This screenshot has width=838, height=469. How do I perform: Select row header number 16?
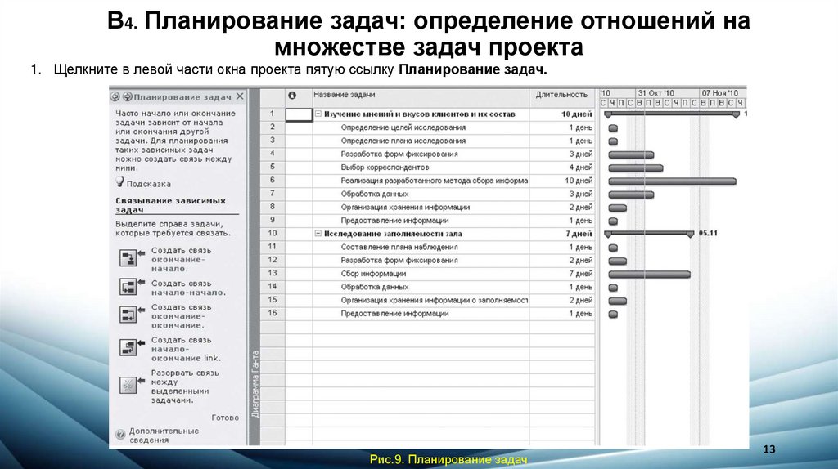pyautogui.click(x=272, y=313)
